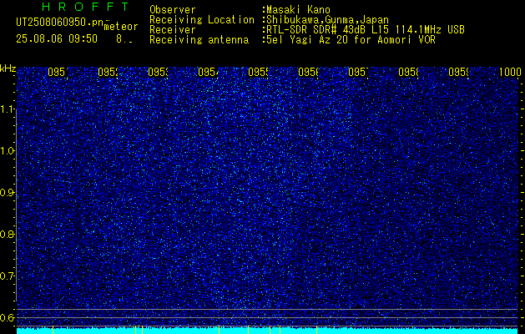Select observer name Masaki Kano

(x=298, y=10)
